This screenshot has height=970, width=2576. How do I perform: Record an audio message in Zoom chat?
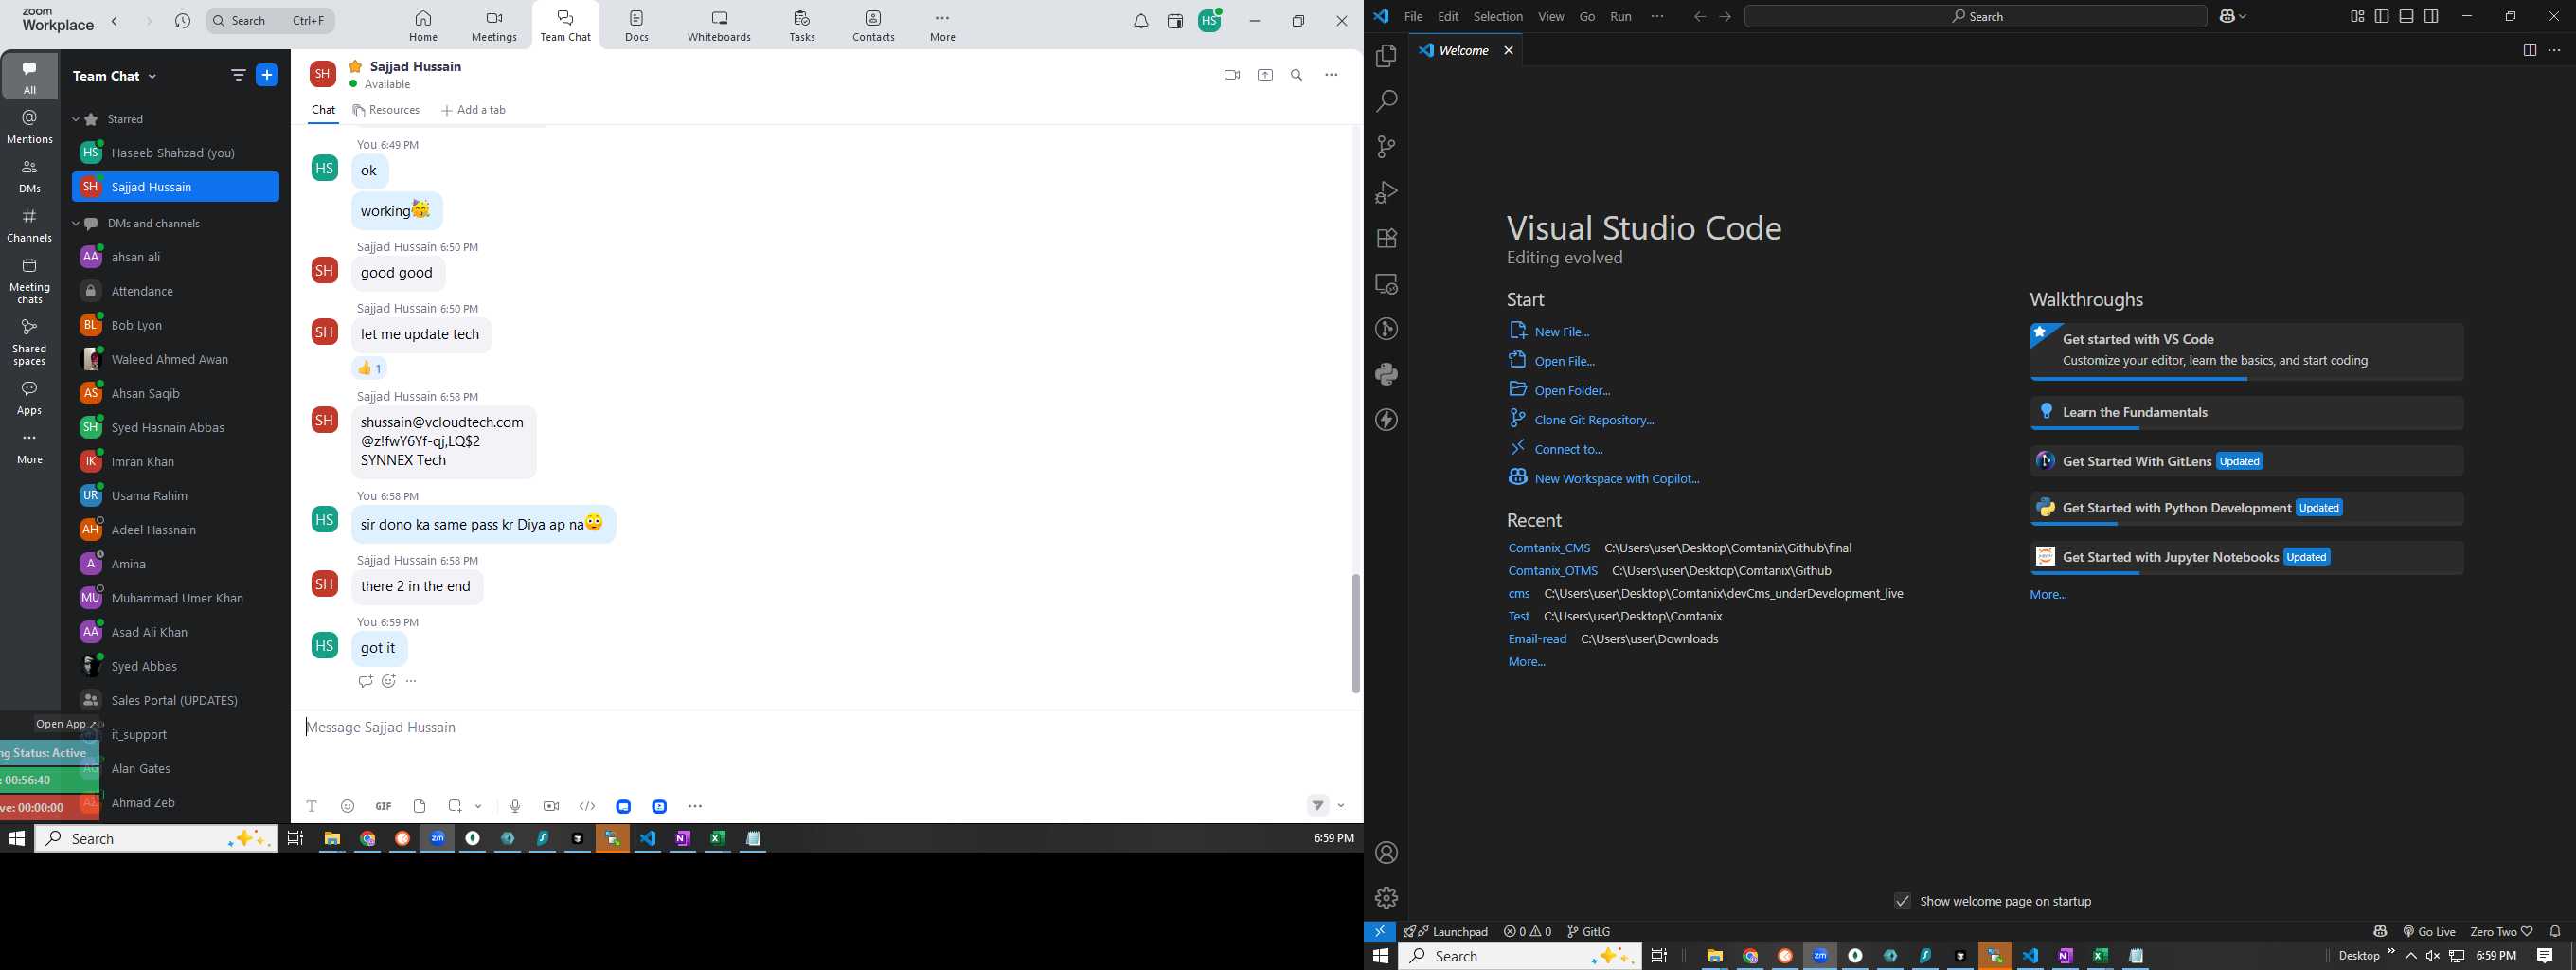pyautogui.click(x=515, y=806)
